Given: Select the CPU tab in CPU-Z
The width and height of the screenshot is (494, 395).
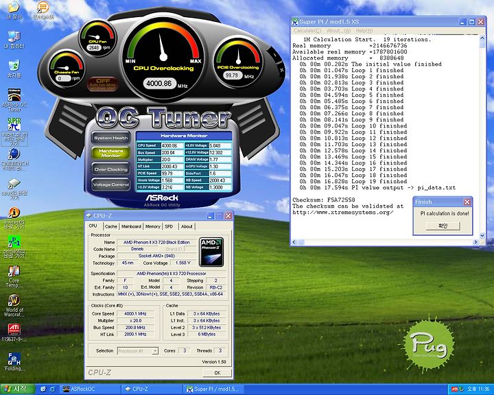Looking at the screenshot, I should (93, 226).
